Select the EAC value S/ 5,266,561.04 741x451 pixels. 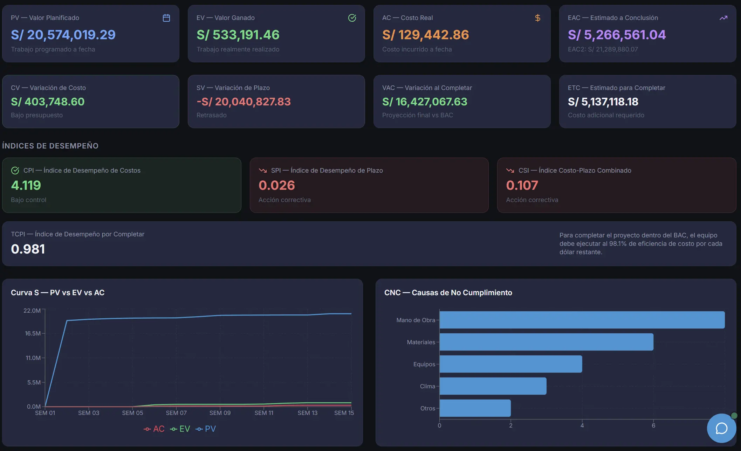tap(617, 35)
